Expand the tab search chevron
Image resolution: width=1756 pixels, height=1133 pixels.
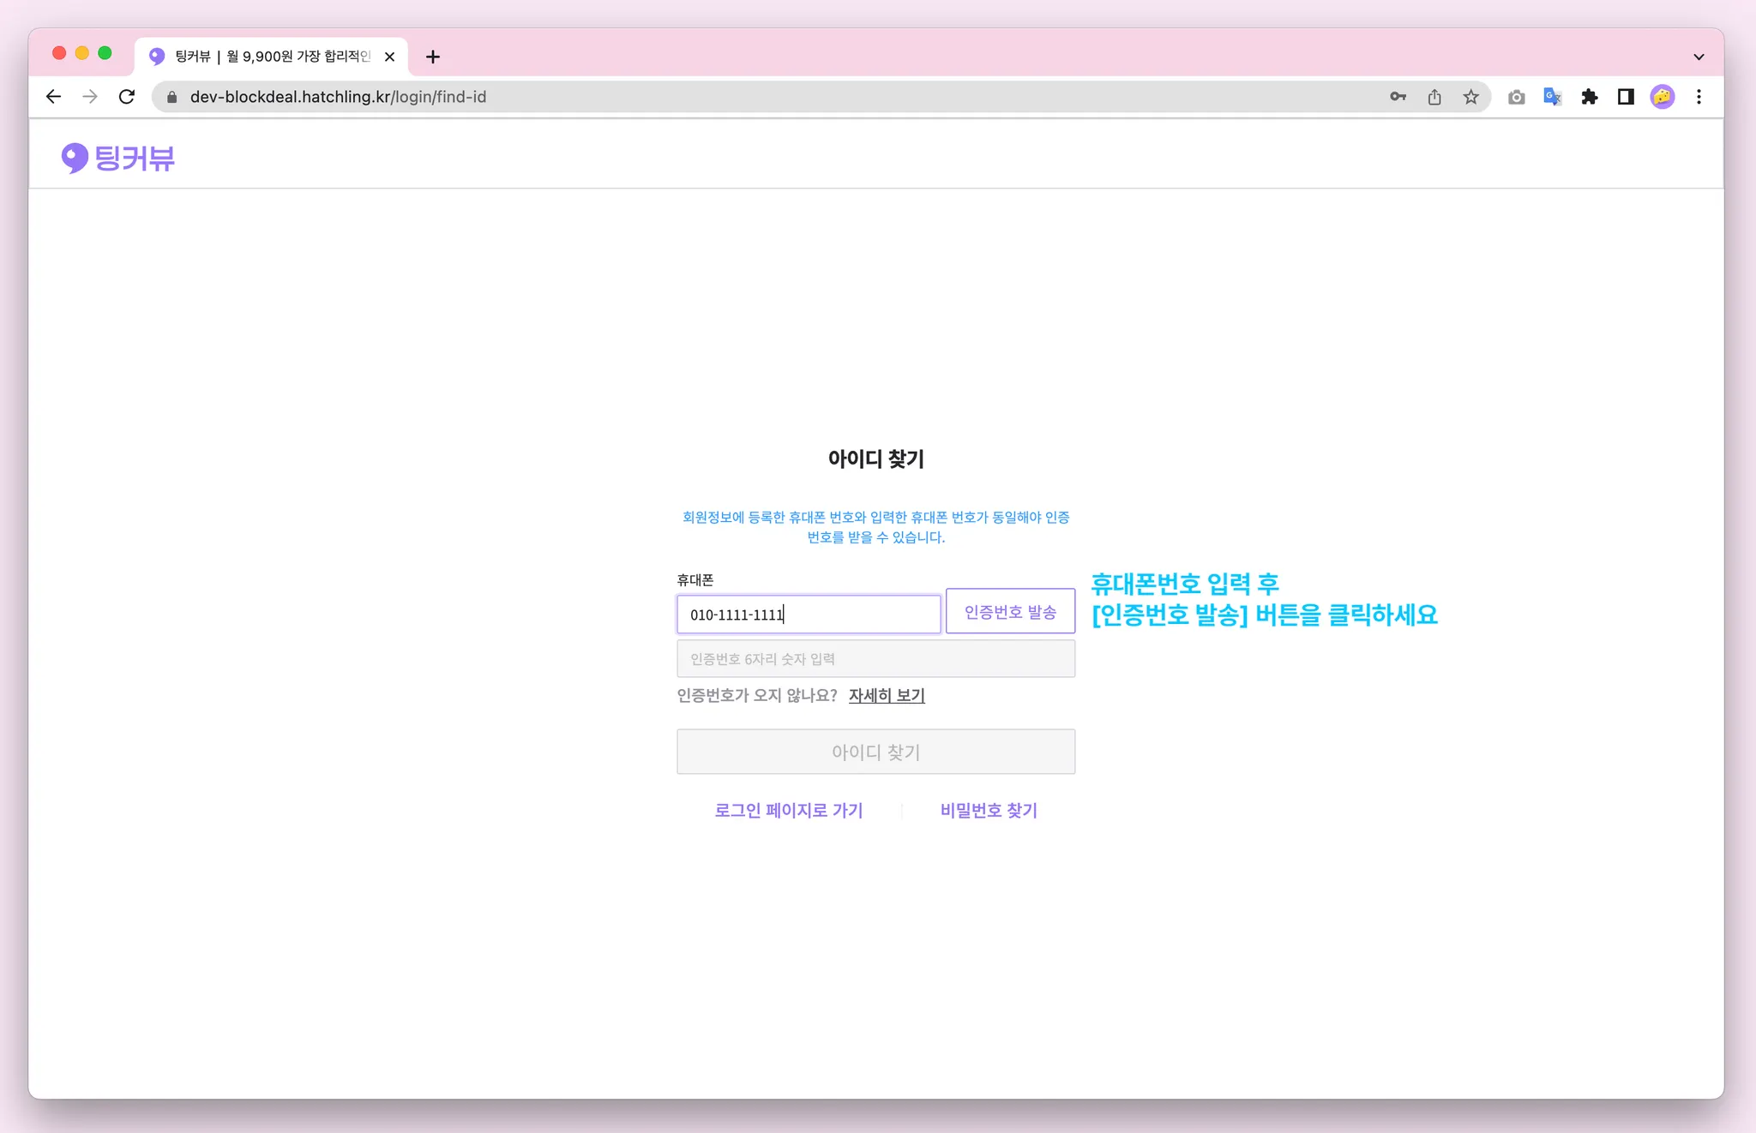click(1699, 57)
